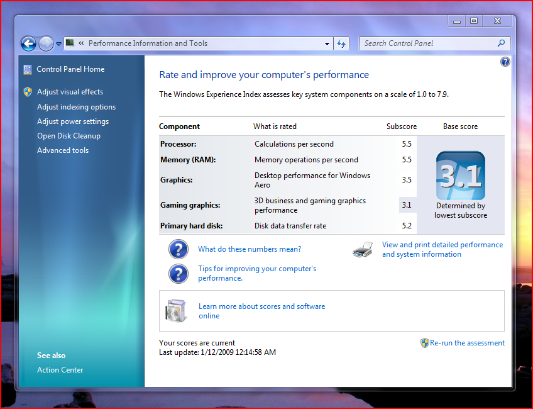Open Adjust power settings

(x=73, y=121)
